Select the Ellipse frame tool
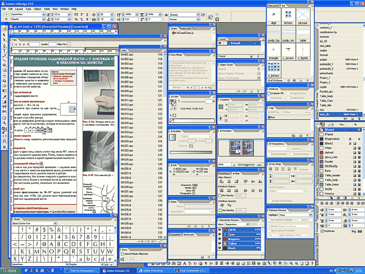This screenshot has height=274, width=365. (4, 65)
